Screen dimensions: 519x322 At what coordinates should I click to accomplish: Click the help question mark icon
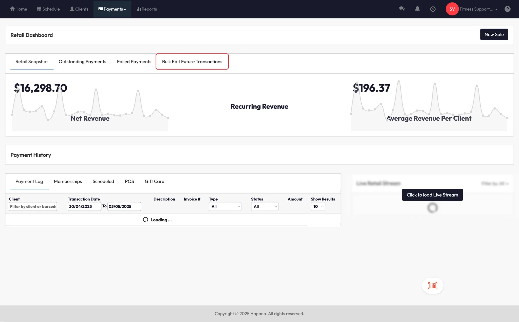pyautogui.click(x=507, y=9)
